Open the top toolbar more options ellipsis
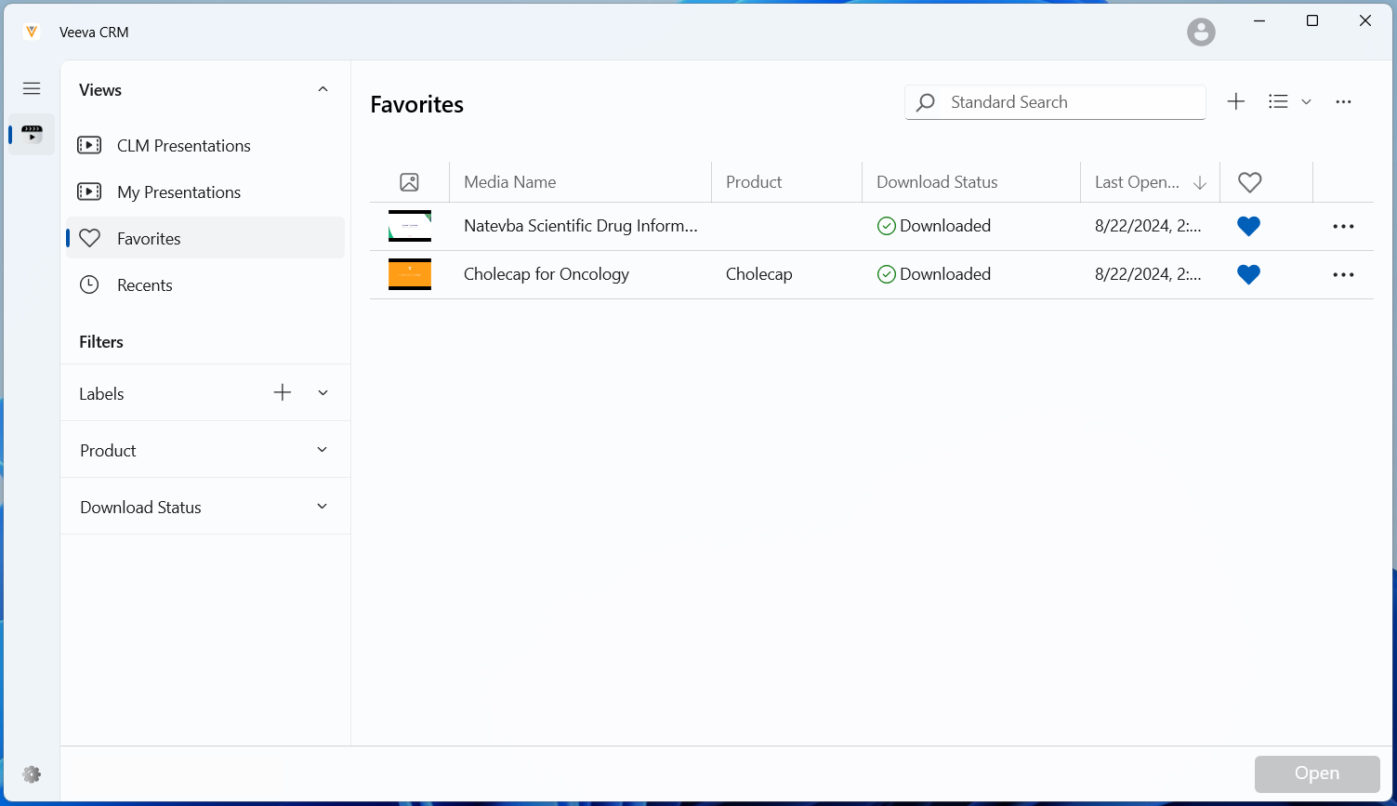This screenshot has width=1397, height=806. click(1343, 102)
